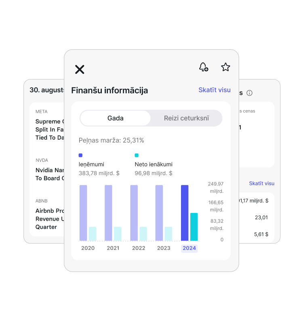Viewport: 303px width, 313px height.
Task: Open the Nvidia NVDA news headline
Action: tap(50, 174)
